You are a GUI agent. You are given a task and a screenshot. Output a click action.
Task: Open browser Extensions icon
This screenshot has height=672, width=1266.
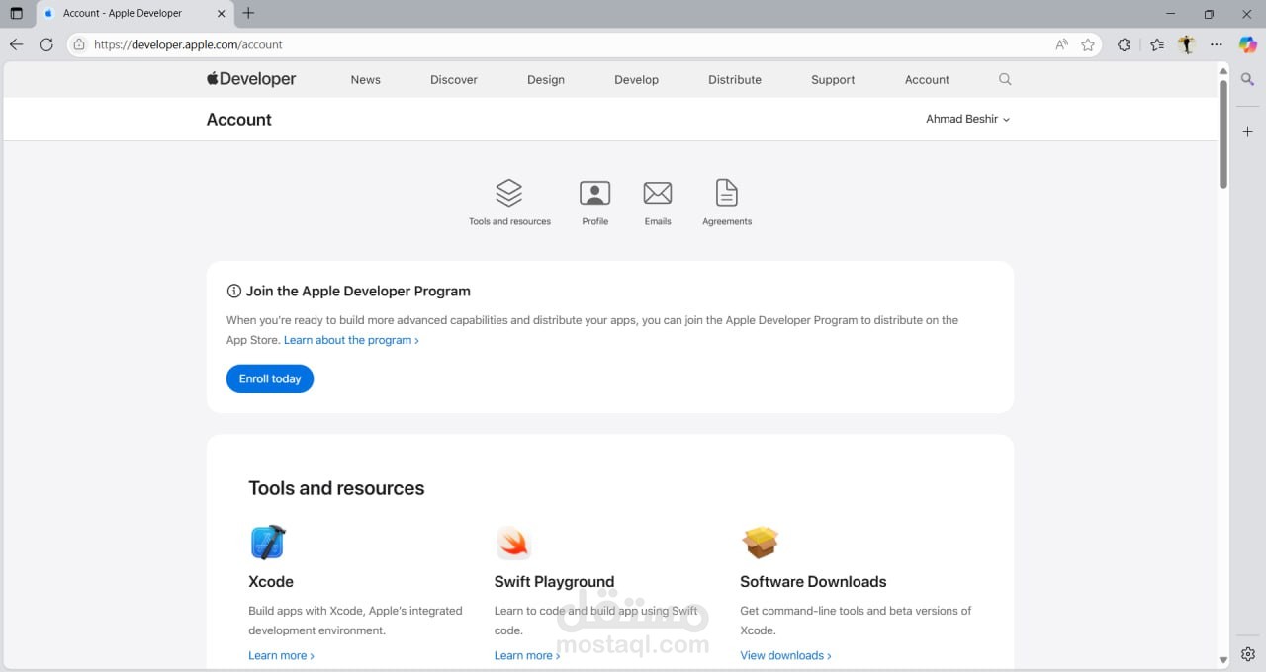click(x=1124, y=44)
